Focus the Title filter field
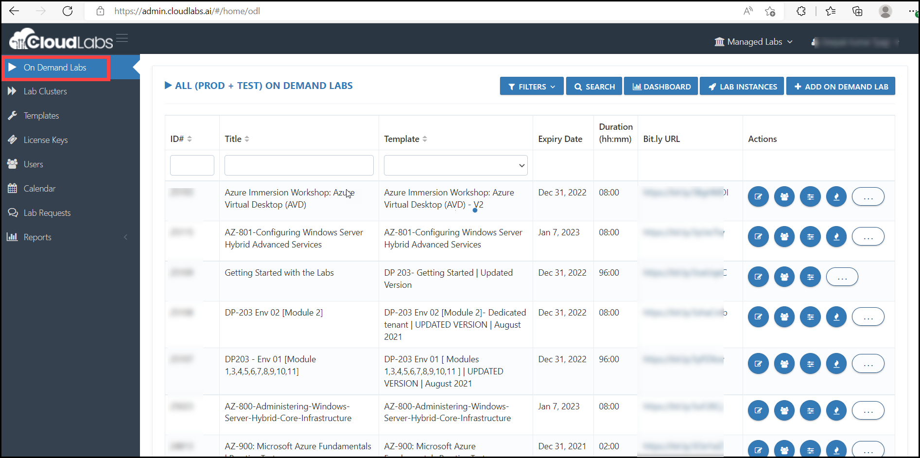The height and width of the screenshot is (458, 920). 299,165
